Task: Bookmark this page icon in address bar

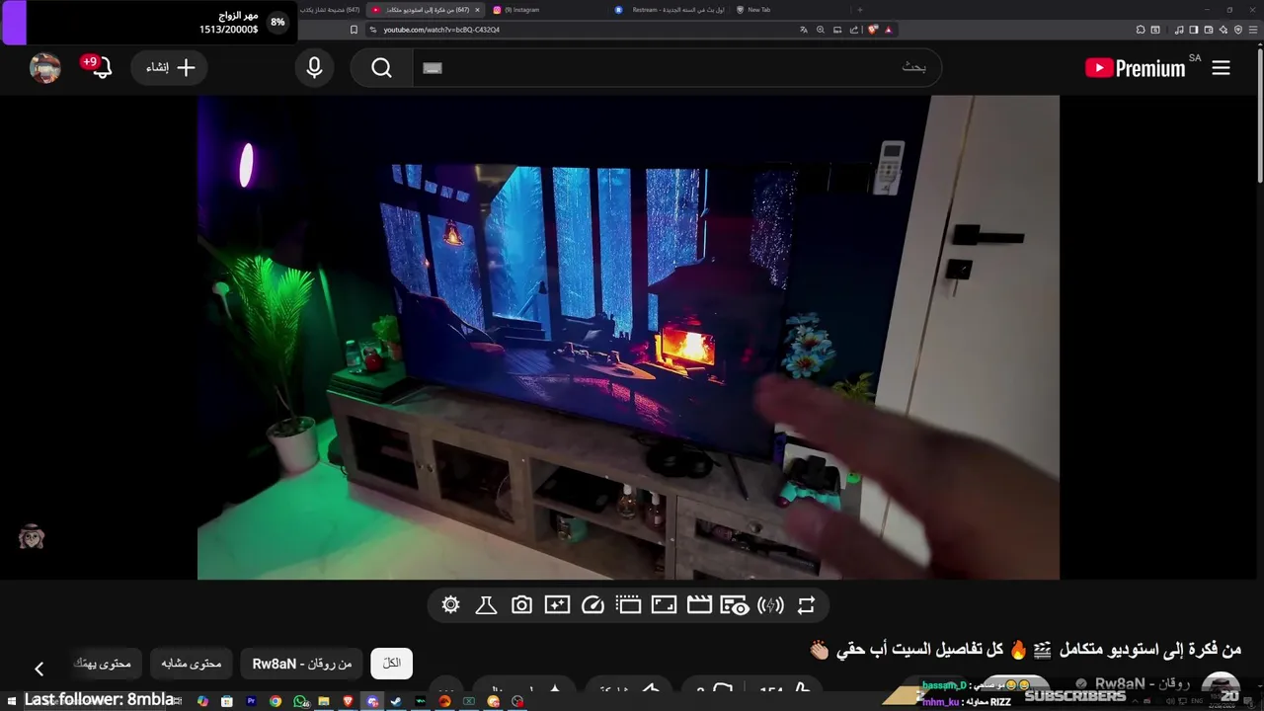Action: (354, 30)
